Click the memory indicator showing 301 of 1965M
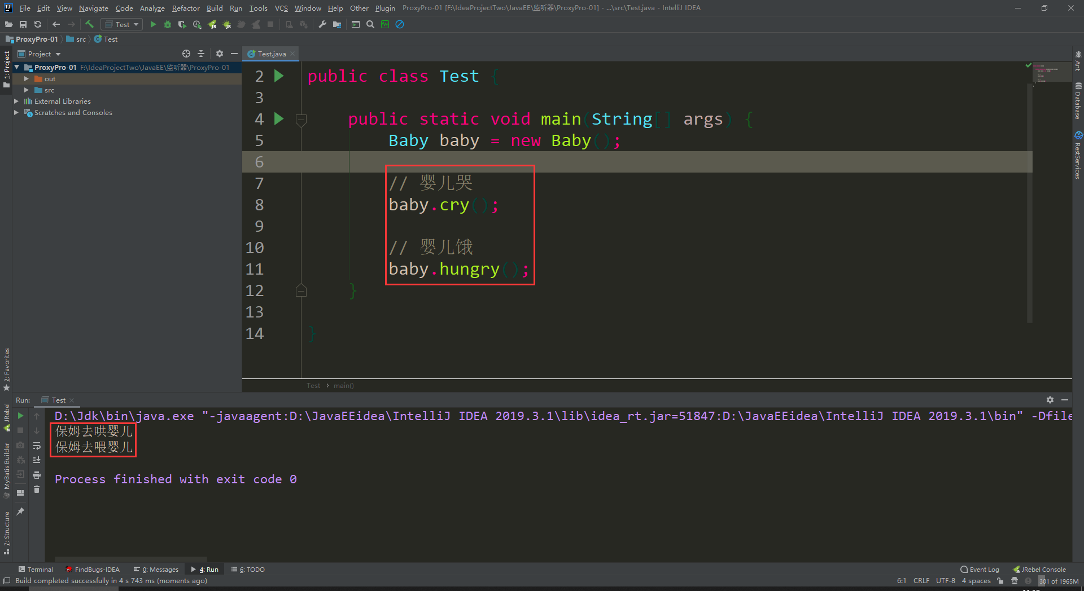The image size is (1084, 591). pos(1059,581)
